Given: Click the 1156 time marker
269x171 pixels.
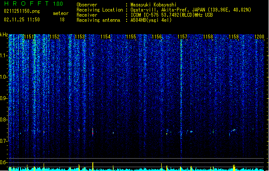Looking at the screenshot, I should coord(157,37).
